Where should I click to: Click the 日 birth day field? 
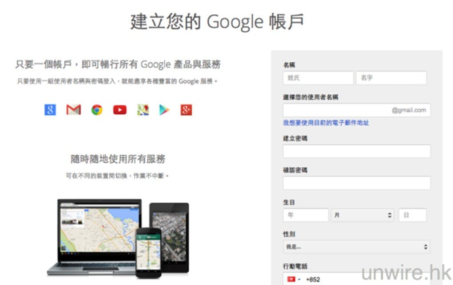point(413,215)
